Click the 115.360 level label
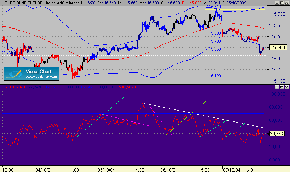This screenshot has width=290, height=172. [x=214, y=49]
